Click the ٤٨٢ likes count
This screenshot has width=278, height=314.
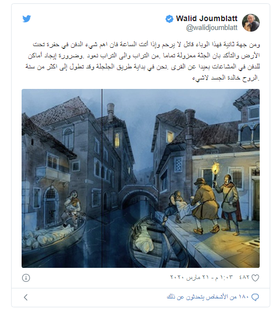[x=244, y=277]
